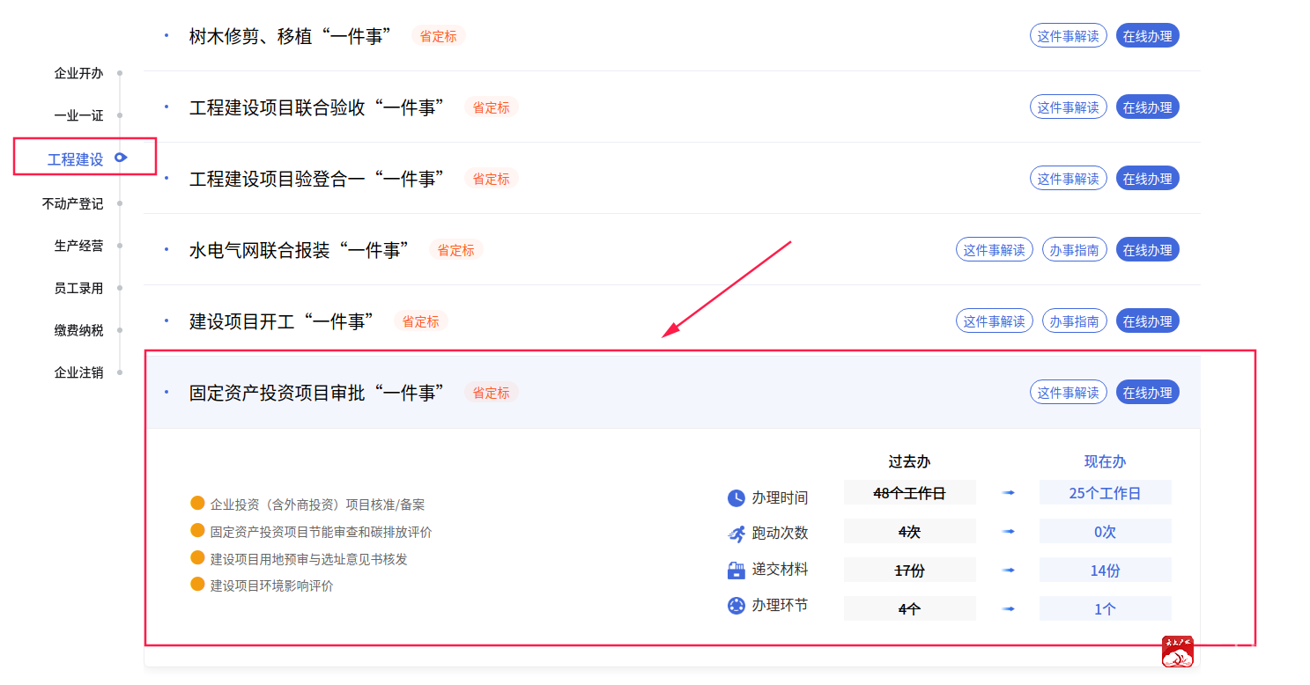Click 在线办理 for 树木修剪、移植

(x=1147, y=36)
